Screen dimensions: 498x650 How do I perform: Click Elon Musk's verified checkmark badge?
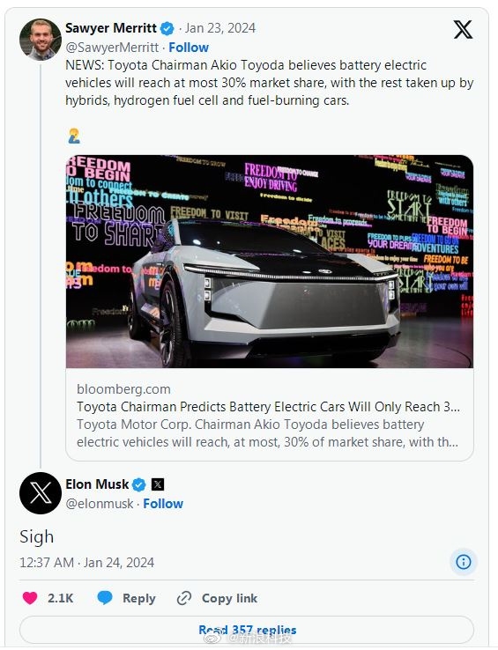tap(139, 484)
